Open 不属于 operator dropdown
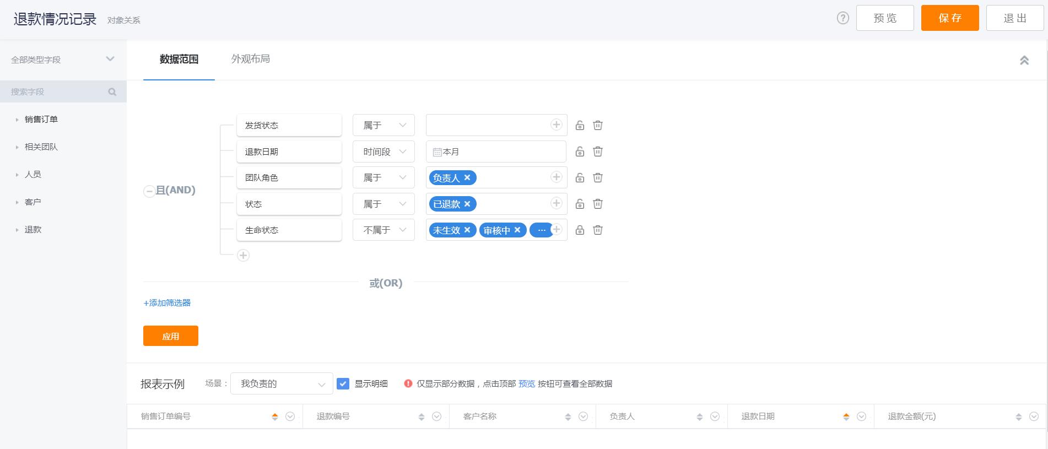 click(383, 230)
